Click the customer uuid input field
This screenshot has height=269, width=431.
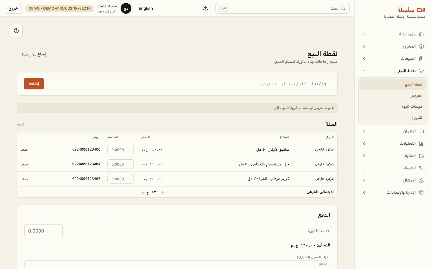177,264
